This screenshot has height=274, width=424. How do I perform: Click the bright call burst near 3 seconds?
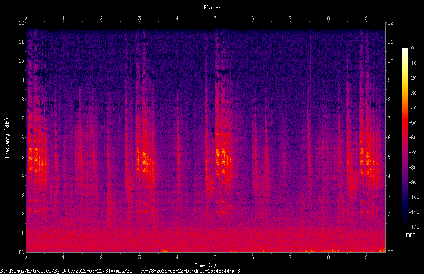[145, 162]
